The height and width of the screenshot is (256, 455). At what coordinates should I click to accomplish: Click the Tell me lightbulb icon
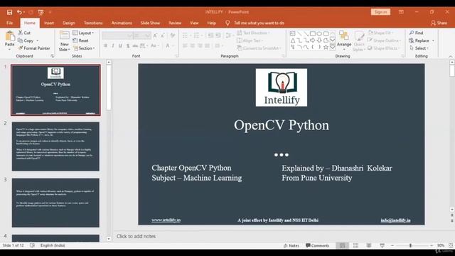tap(227, 23)
